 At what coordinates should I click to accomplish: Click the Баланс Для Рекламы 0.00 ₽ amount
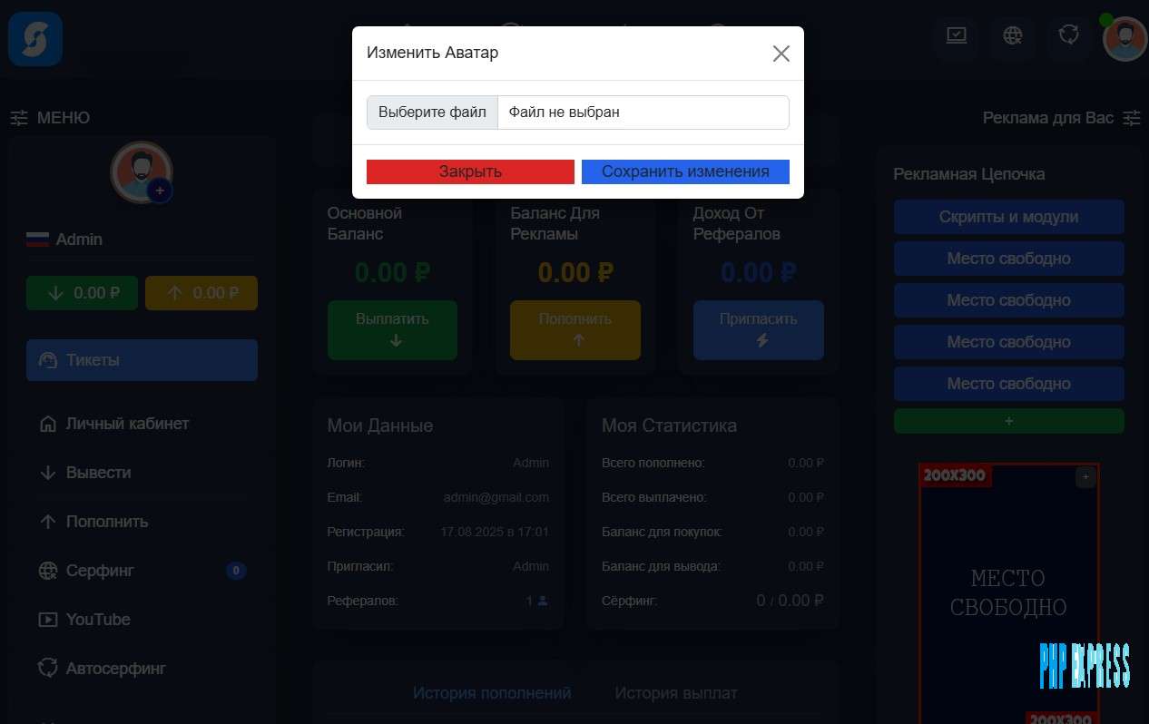(x=575, y=272)
